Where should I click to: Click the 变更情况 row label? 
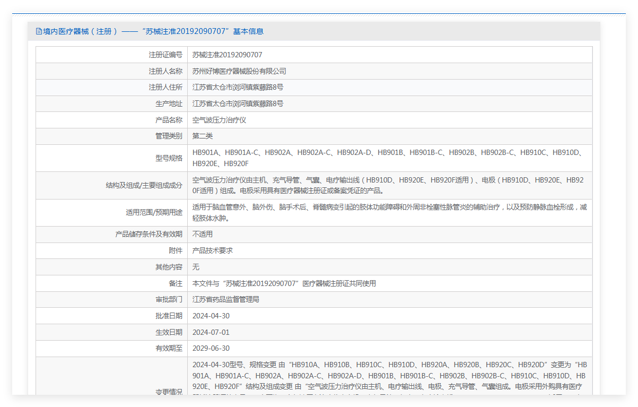pos(169,392)
